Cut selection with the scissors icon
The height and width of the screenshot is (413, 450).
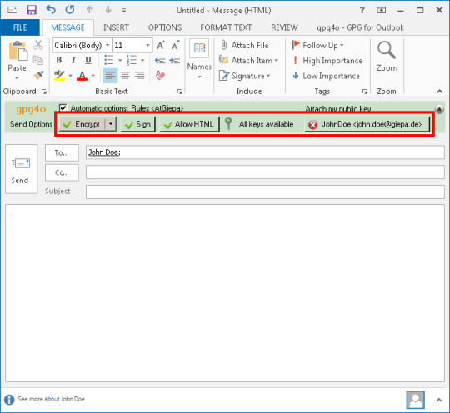click(38, 45)
